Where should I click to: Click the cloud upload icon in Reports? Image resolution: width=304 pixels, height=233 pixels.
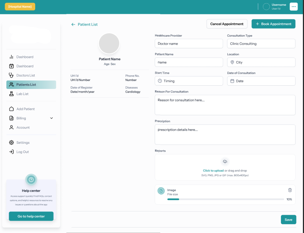225,162
